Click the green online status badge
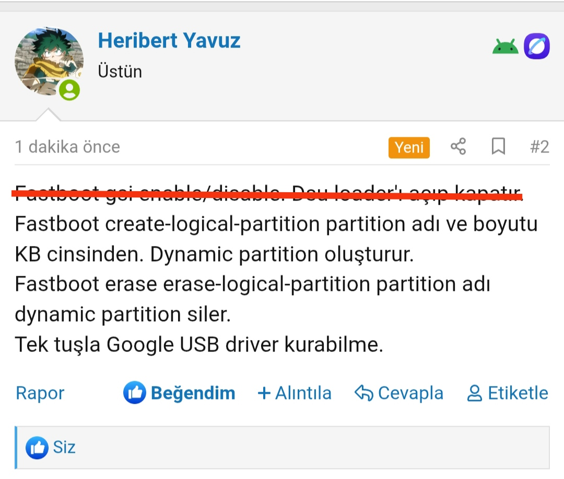 point(69,90)
